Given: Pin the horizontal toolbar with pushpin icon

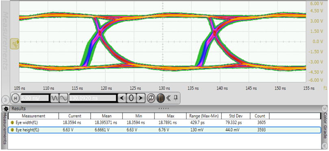Looking at the screenshot, I should 176,97.
